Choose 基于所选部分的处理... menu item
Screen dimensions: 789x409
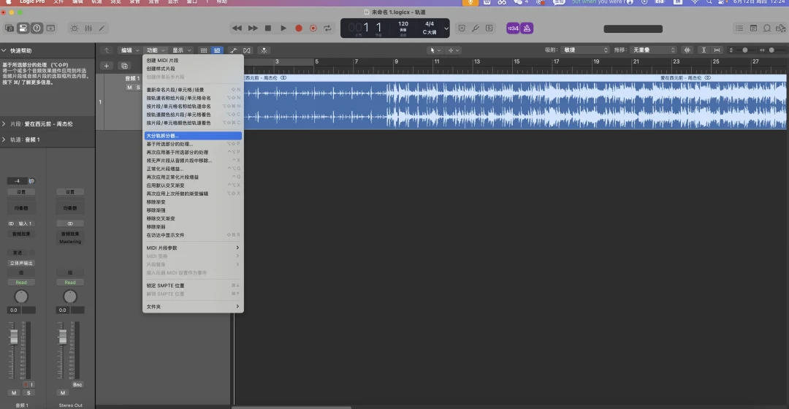193,144
